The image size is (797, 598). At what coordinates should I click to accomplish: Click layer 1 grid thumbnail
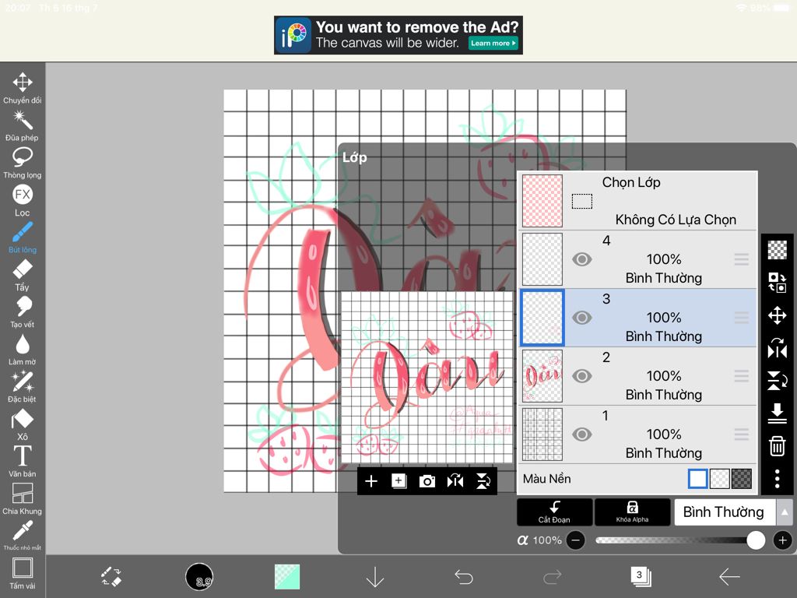(542, 434)
